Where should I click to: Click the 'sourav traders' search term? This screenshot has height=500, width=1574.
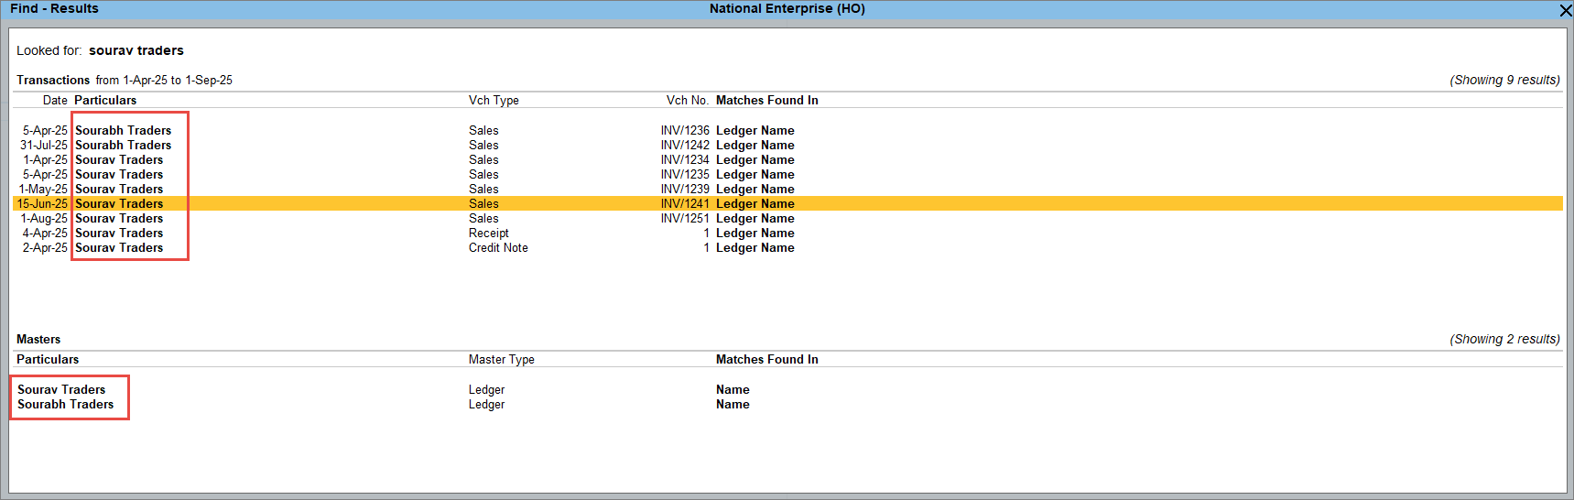[136, 51]
